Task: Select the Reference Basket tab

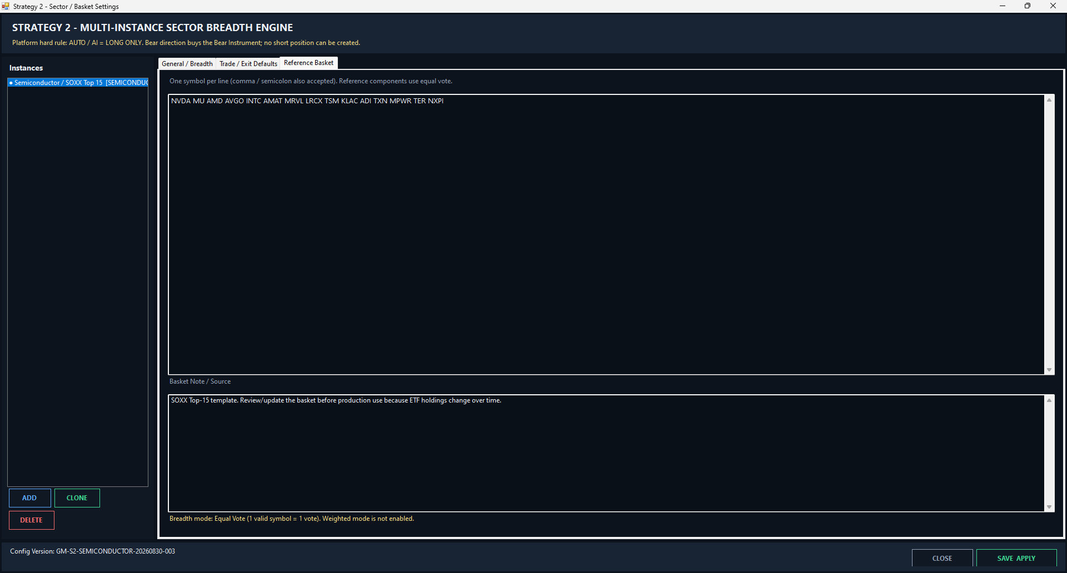Action: click(x=308, y=63)
